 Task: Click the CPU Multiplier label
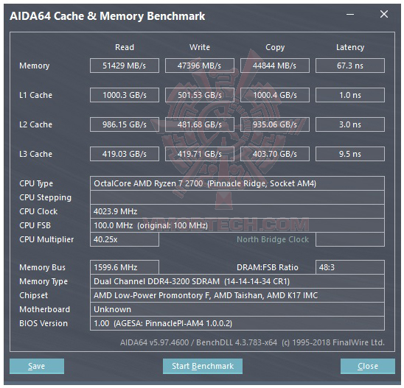point(46,239)
